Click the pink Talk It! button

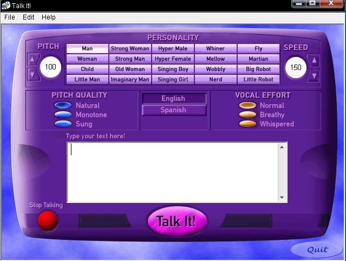[177, 221]
